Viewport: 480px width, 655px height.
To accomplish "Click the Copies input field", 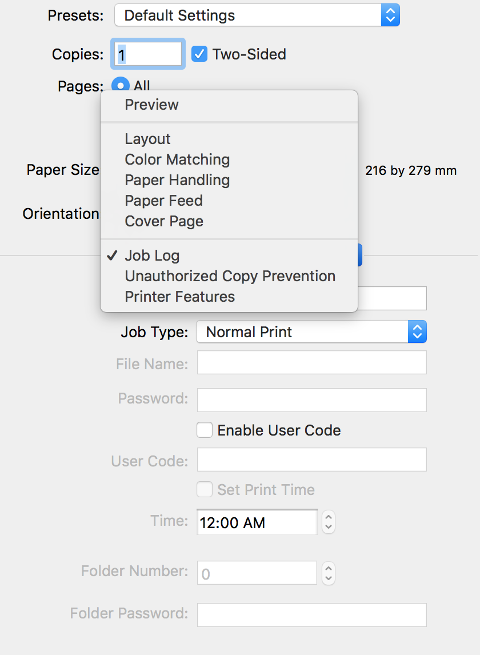I will (x=149, y=54).
